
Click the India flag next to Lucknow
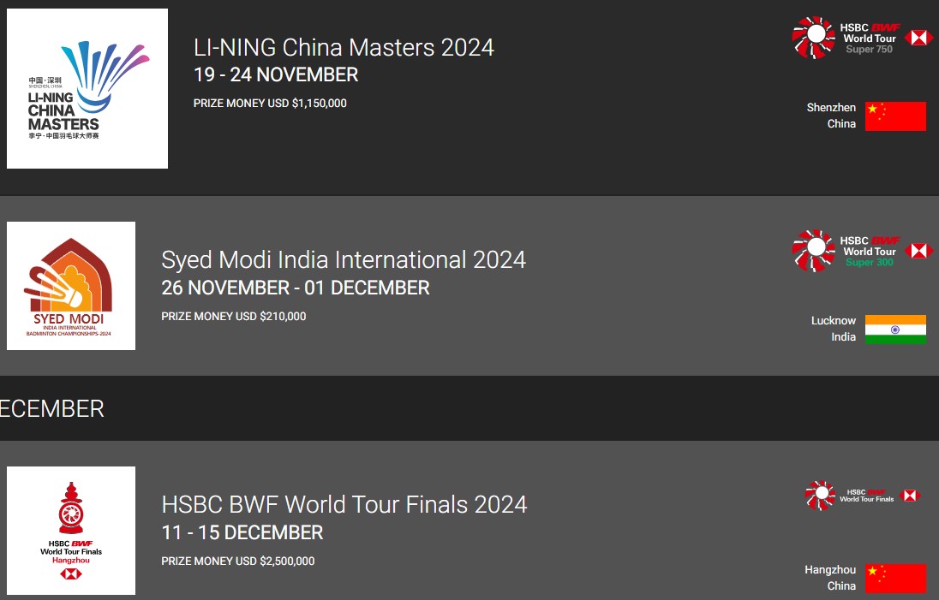coord(894,329)
